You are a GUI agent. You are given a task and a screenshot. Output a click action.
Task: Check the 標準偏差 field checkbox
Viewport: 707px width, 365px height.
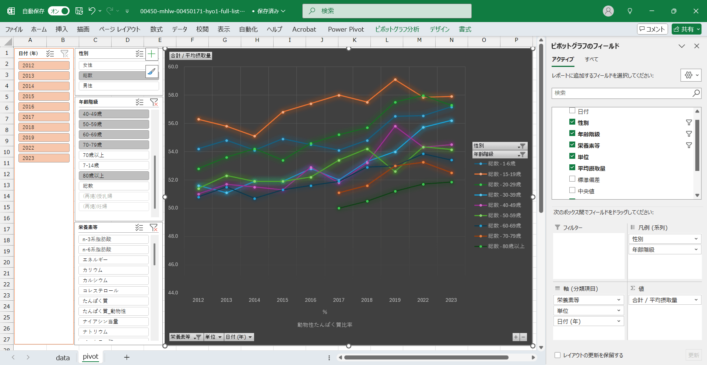click(572, 179)
